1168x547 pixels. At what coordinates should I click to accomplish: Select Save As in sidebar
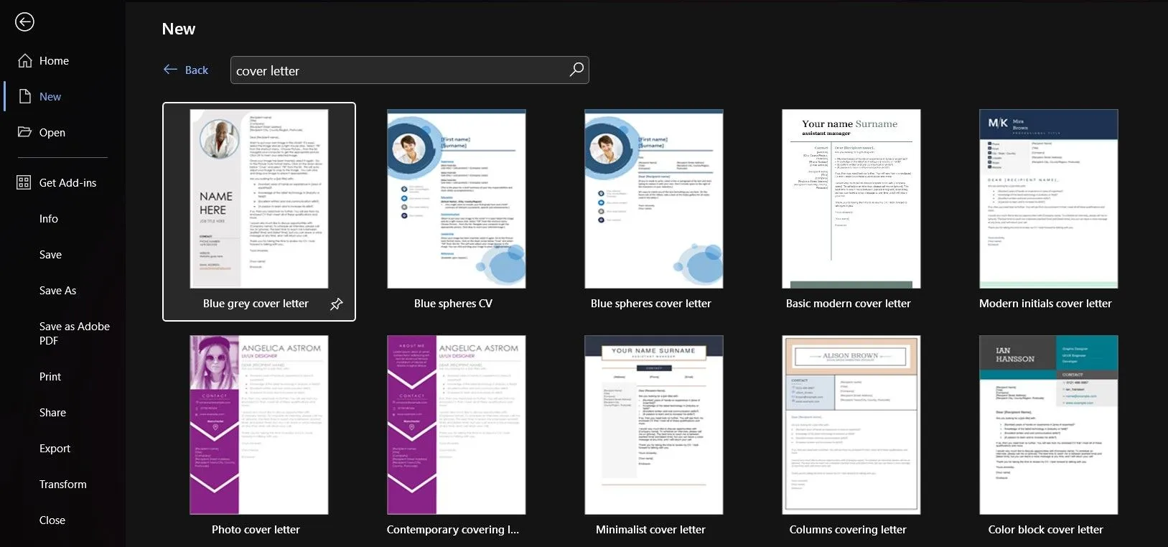pyautogui.click(x=57, y=291)
